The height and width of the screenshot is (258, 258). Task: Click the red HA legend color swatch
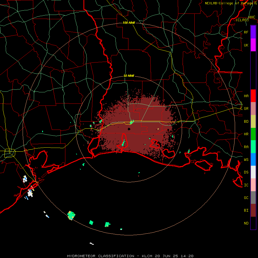coord(253,96)
